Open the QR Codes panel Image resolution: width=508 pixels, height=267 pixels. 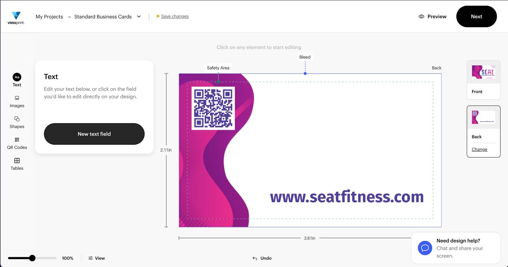(17, 143)
